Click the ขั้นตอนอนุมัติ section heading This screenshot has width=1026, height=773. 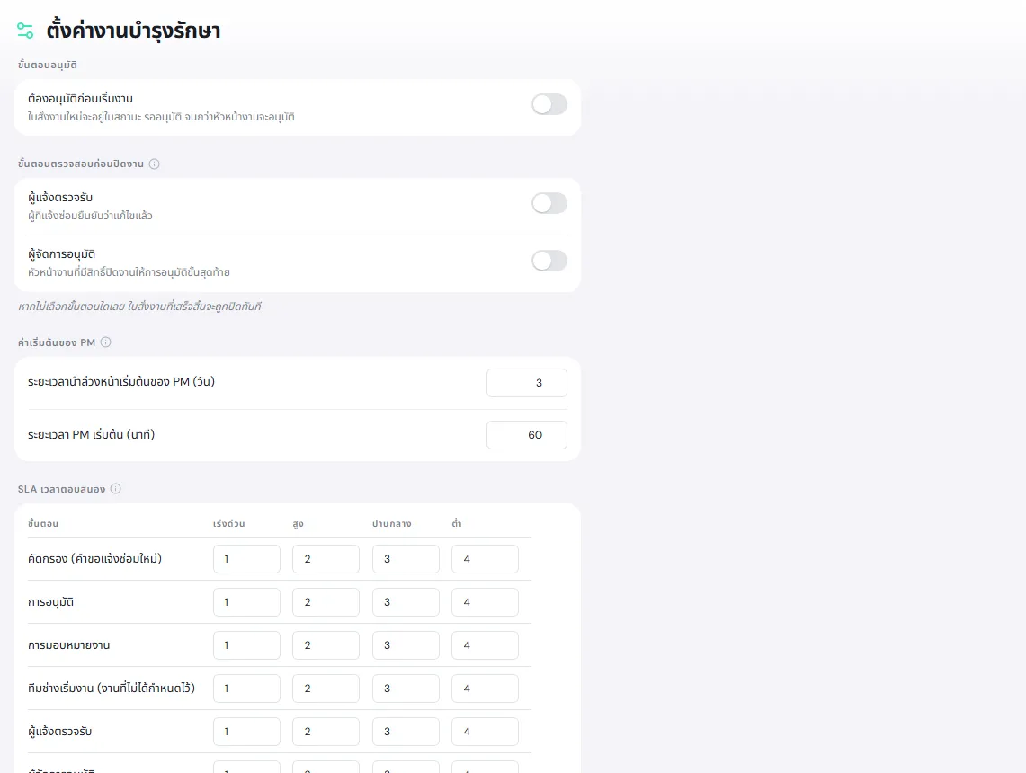pyautogui.click(x=48, y=65)
